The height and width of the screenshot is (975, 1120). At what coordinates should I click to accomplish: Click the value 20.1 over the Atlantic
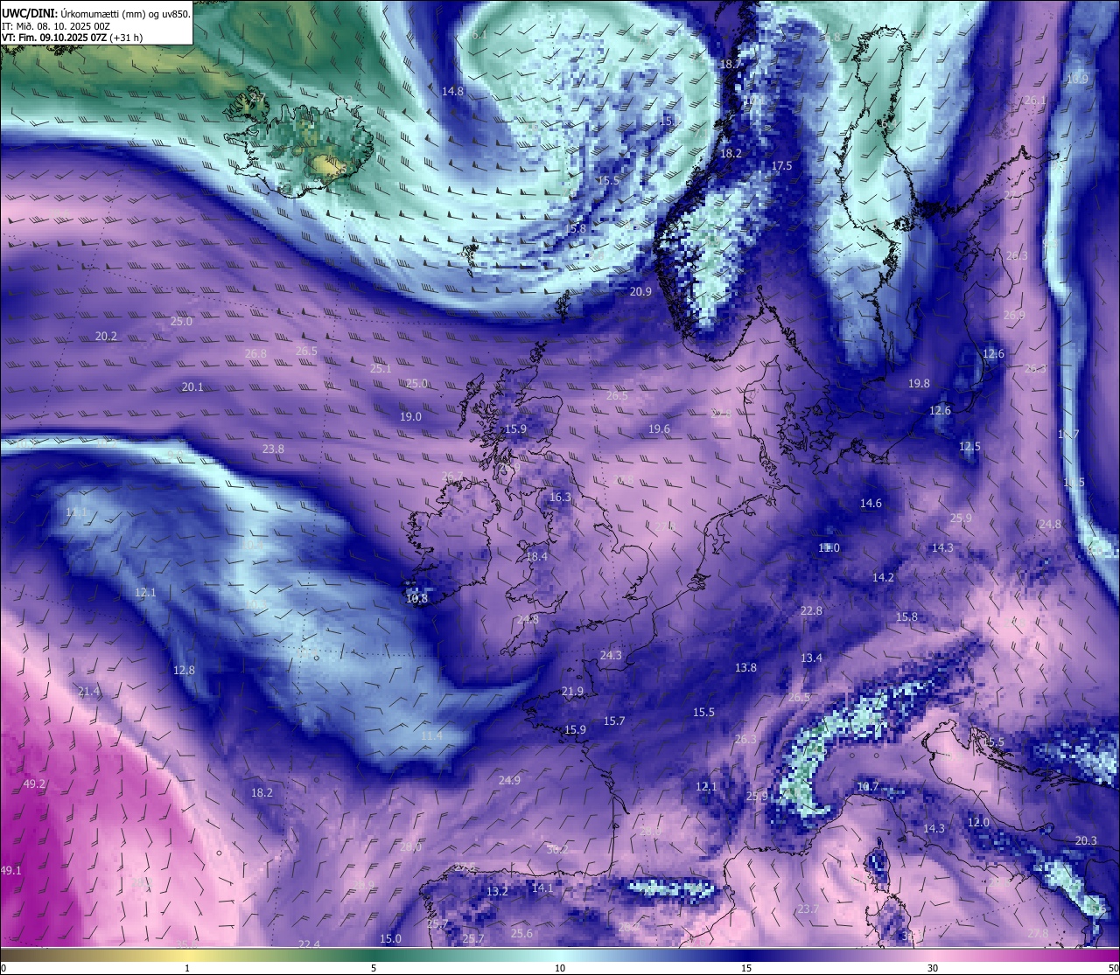pyautogui.click(x=192, y=387)
